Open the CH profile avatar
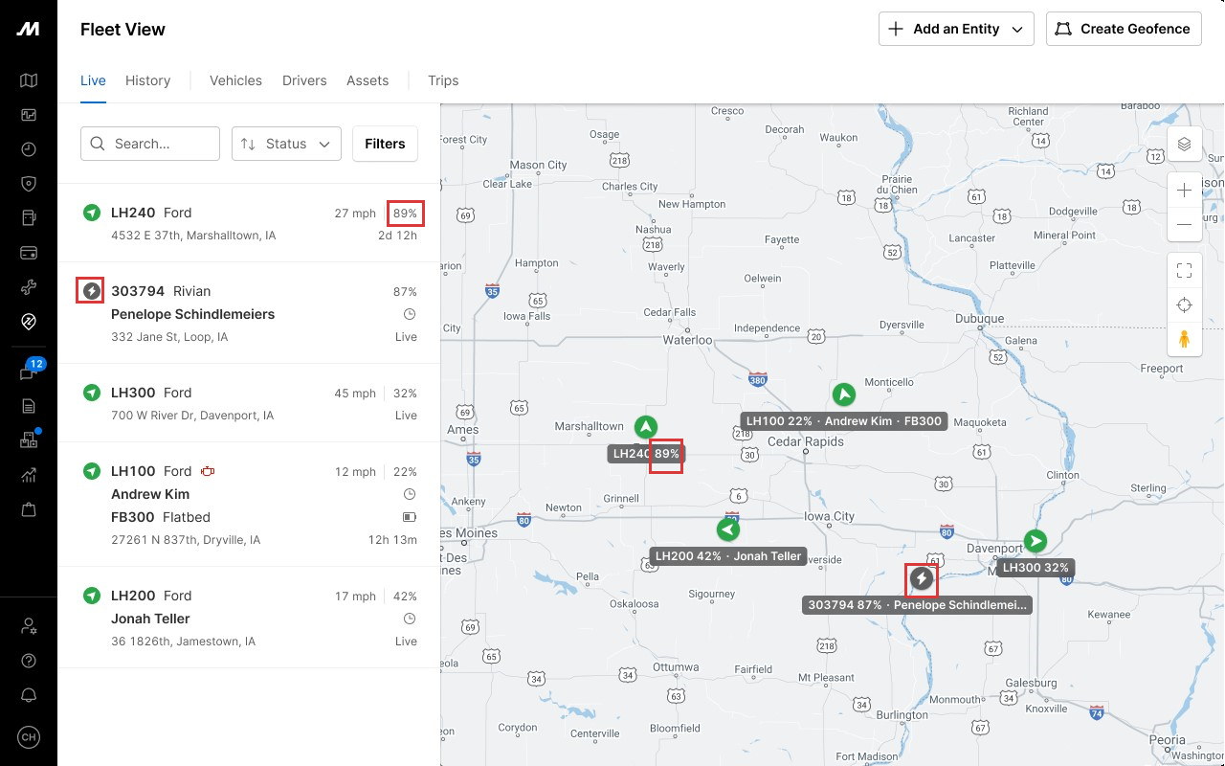The image size is (1225, 766). point(29,737)
